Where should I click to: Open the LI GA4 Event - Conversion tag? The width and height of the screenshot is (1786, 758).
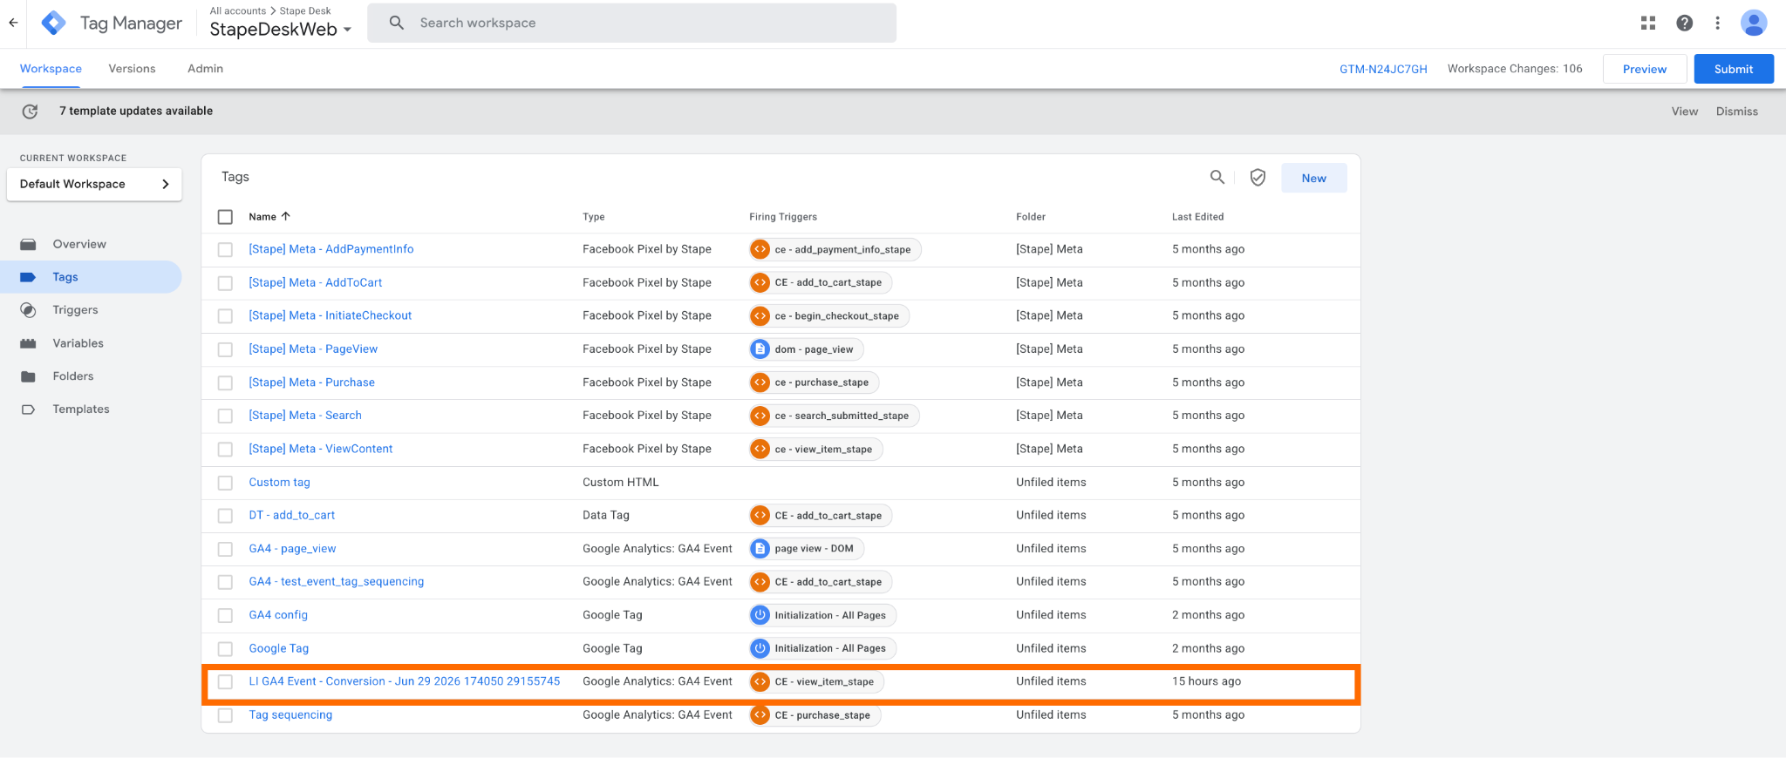click(x=405, y=681)
